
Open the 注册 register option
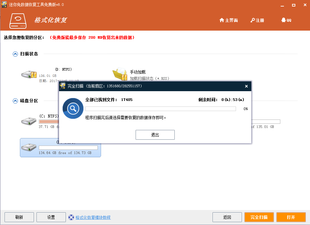(x=257, y=20)
